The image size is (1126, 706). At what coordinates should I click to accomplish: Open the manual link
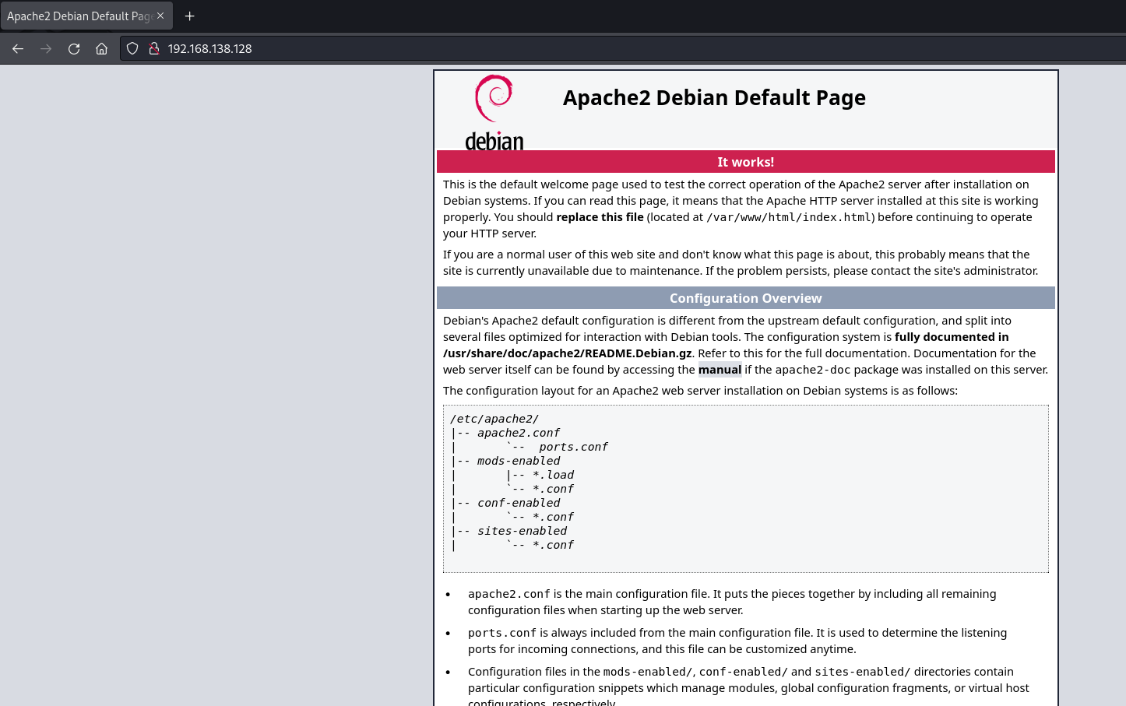720,370
